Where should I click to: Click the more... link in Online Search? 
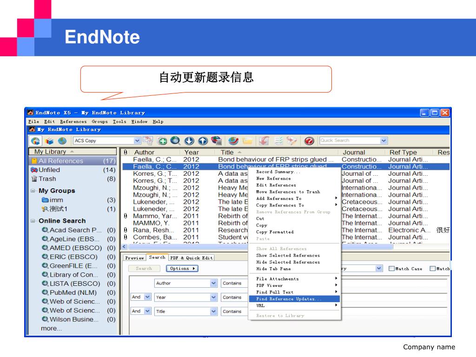point(51,329)
